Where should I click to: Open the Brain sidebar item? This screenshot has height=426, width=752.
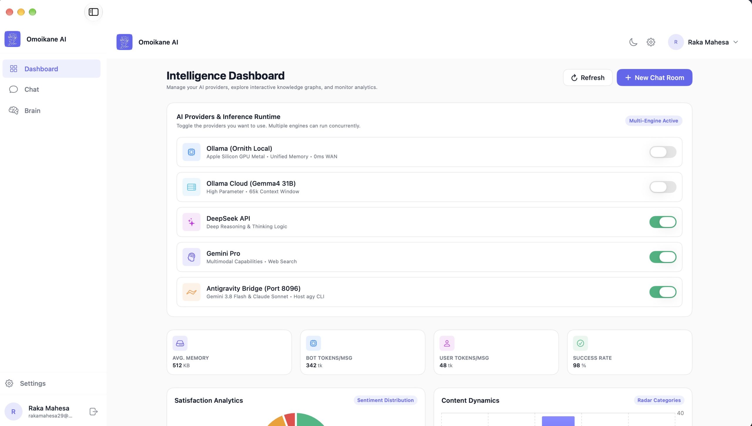point(51,110)
